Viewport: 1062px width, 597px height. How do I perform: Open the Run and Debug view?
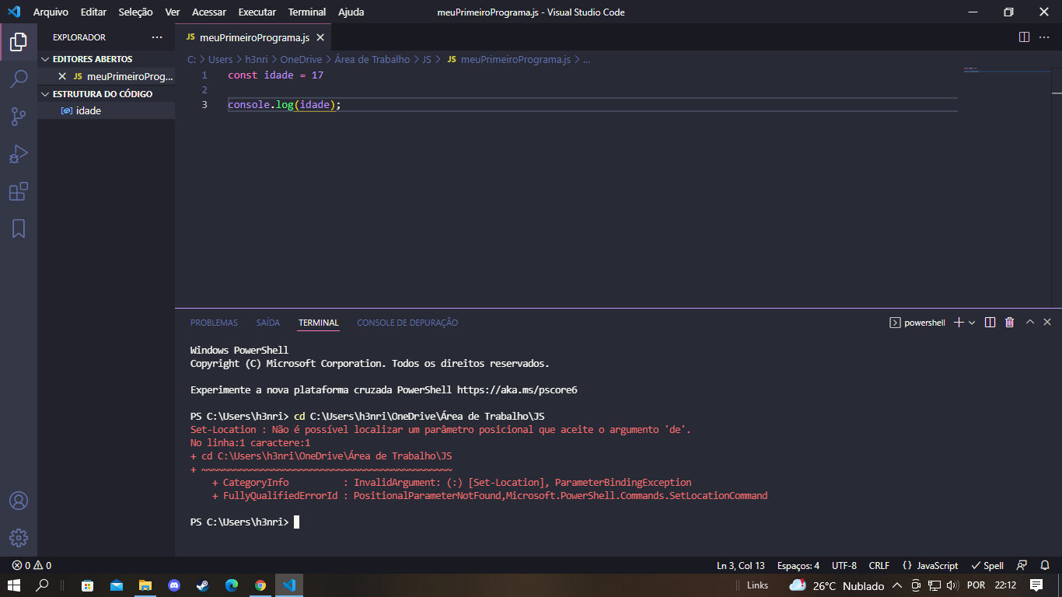(19, 154)
